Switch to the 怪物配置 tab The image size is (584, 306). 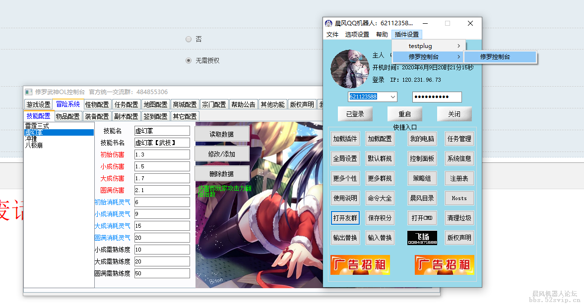(x=97, y=104)
